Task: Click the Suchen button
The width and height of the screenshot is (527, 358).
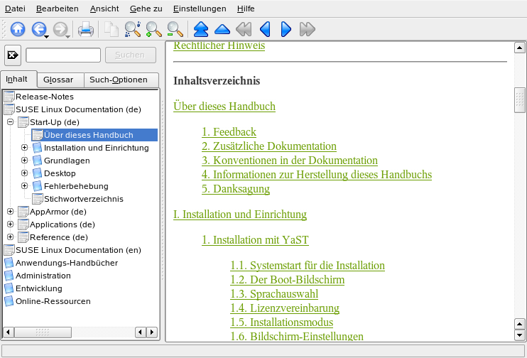Action: point(131,55)
